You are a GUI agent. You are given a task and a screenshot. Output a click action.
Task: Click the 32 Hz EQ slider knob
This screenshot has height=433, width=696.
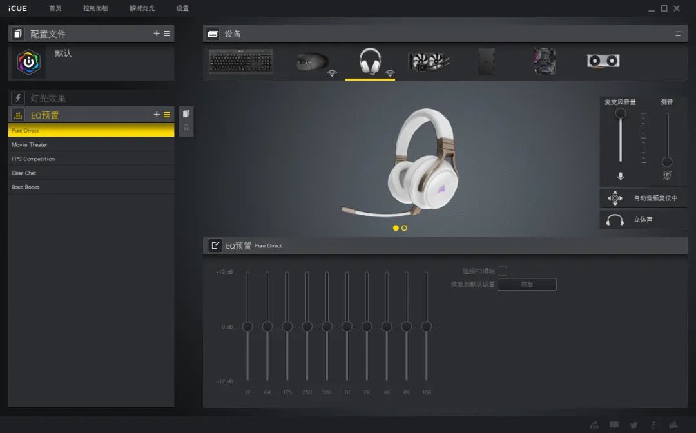[x=247, y=327]
